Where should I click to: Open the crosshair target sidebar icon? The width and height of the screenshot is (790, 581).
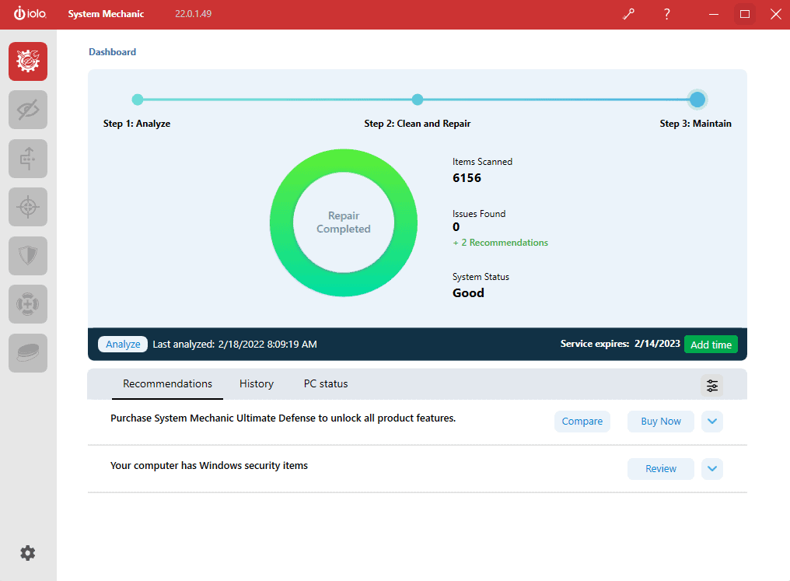[28, 207]
